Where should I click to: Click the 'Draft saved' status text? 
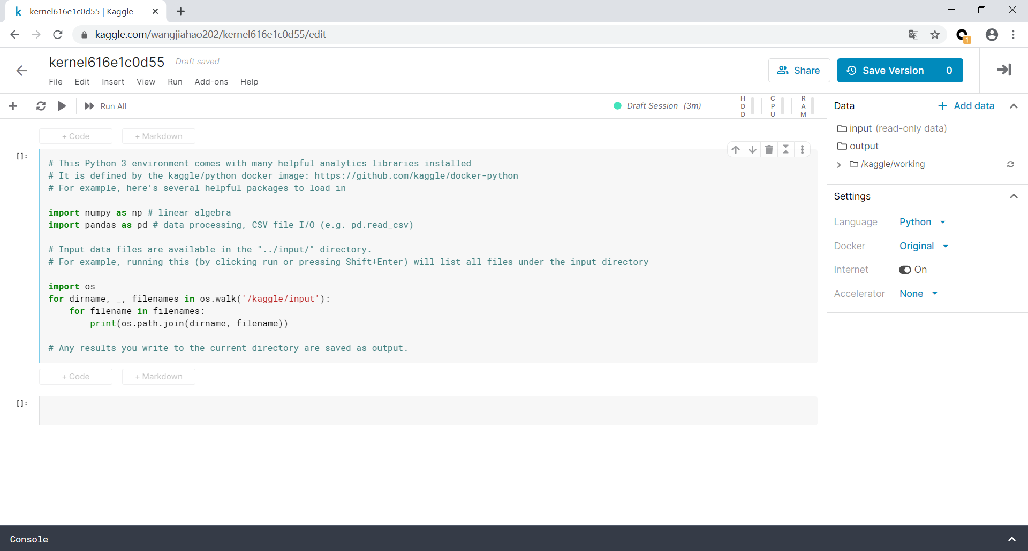click(198, 62)
